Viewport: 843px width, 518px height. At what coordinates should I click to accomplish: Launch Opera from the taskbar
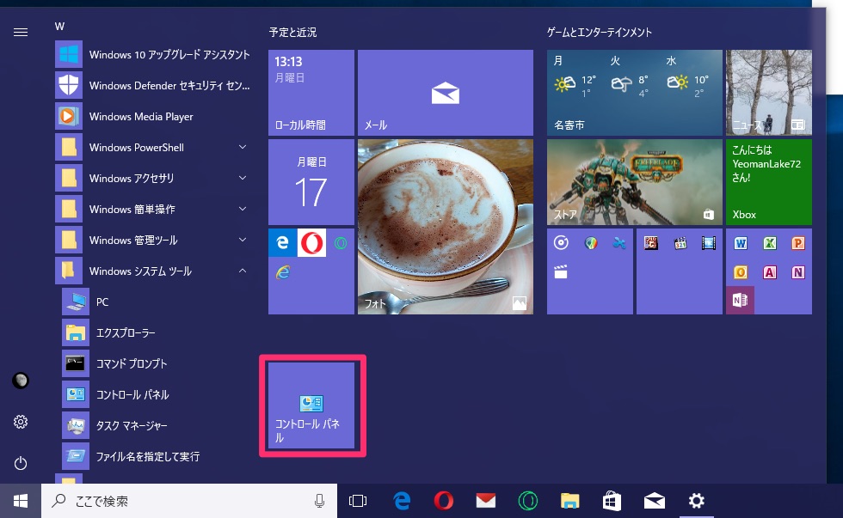tap(444, 501)
